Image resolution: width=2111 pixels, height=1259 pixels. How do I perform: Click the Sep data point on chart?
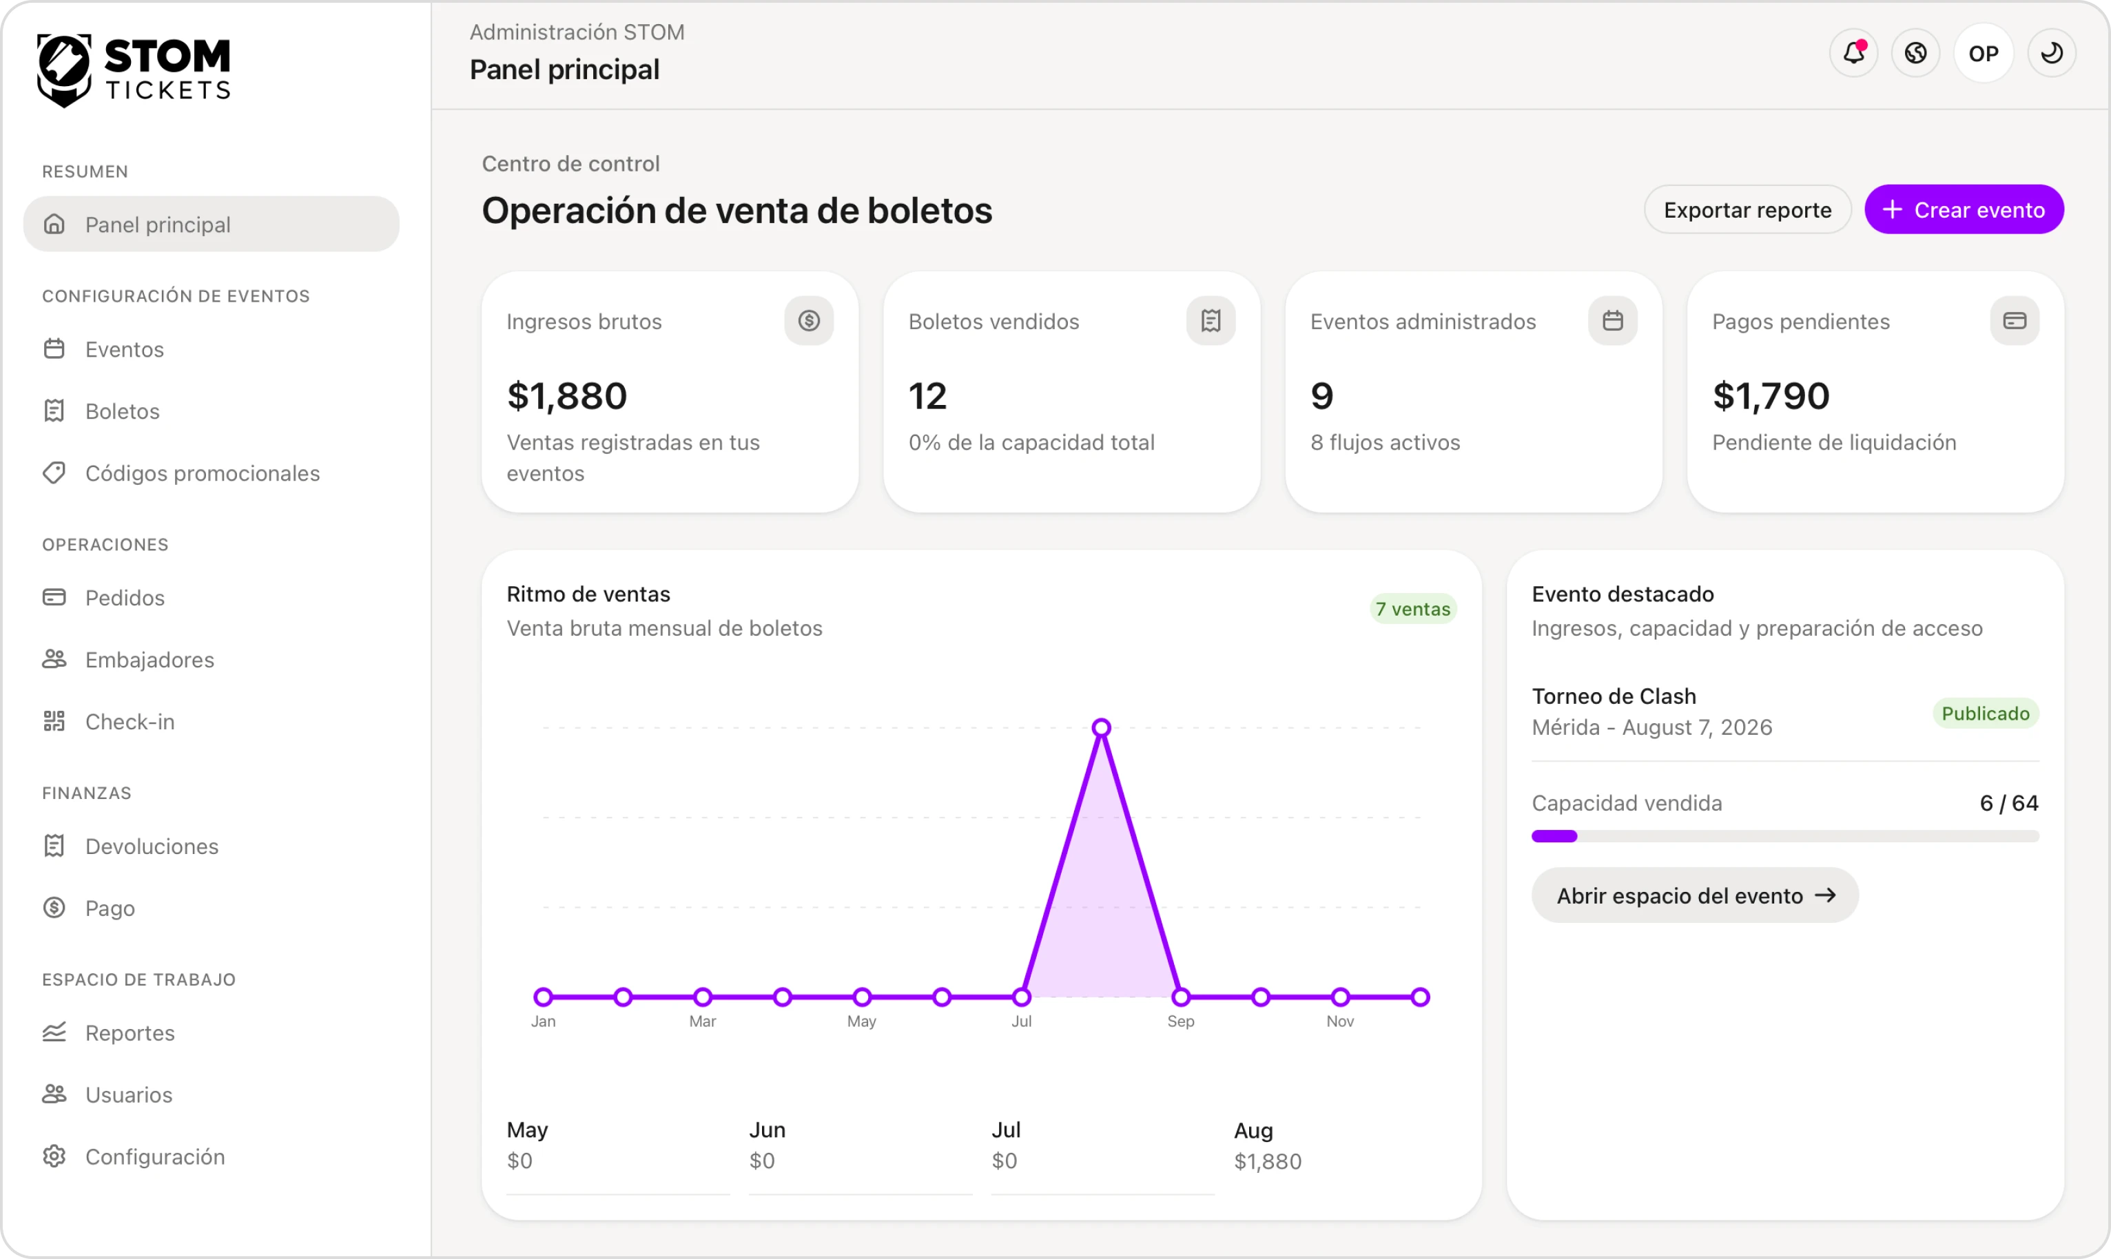1181,997
